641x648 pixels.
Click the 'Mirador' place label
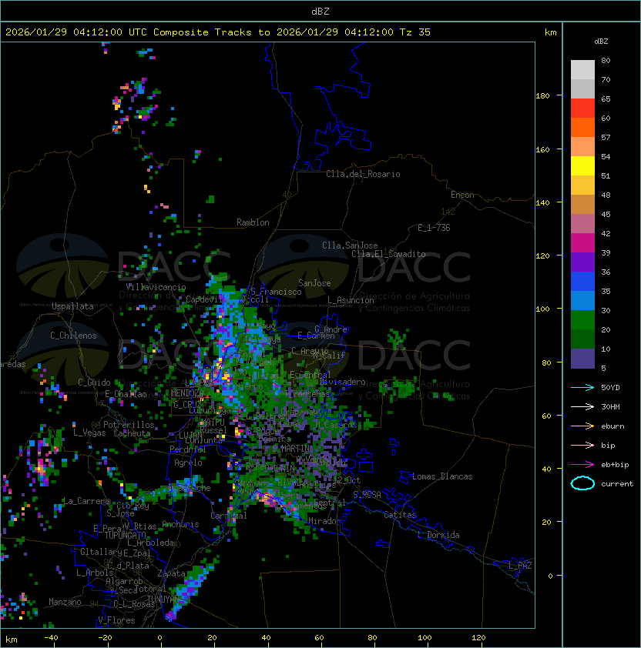325,521
